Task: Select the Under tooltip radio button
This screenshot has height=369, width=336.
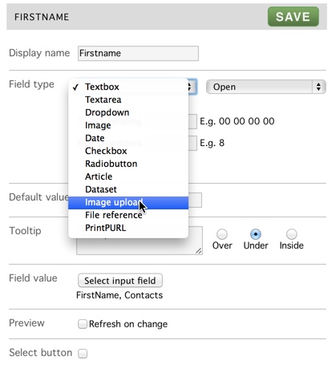Action: pyautogui.click(x=256, y=234)
